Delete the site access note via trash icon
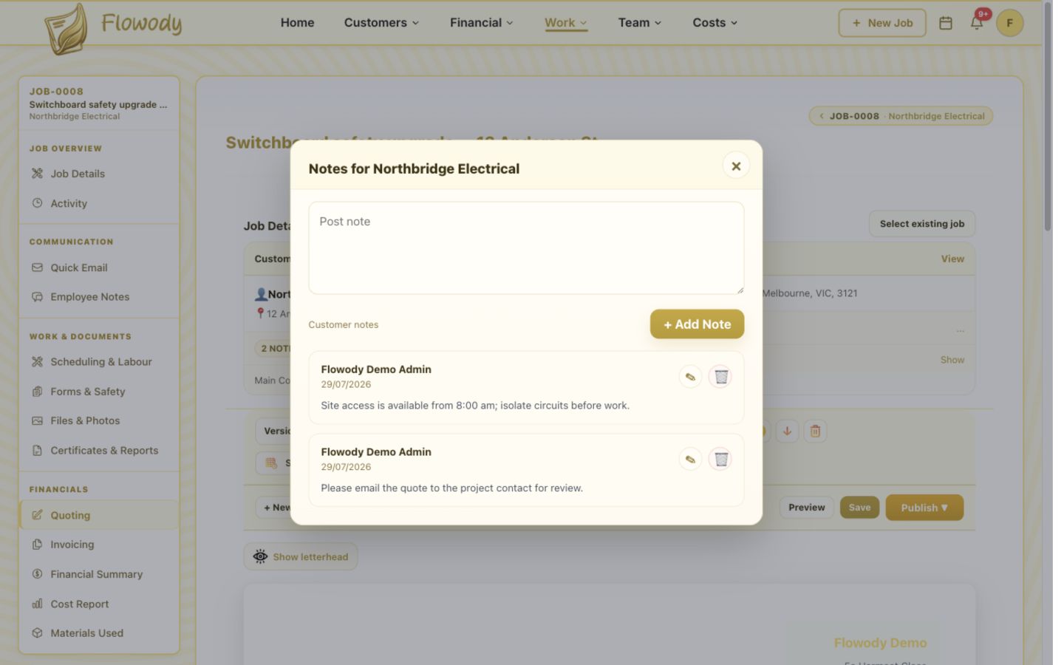This screenshot has height=665, width=1064. (721, 377)
